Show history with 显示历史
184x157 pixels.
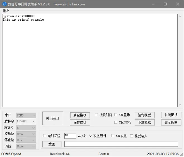tap(171, 122)
